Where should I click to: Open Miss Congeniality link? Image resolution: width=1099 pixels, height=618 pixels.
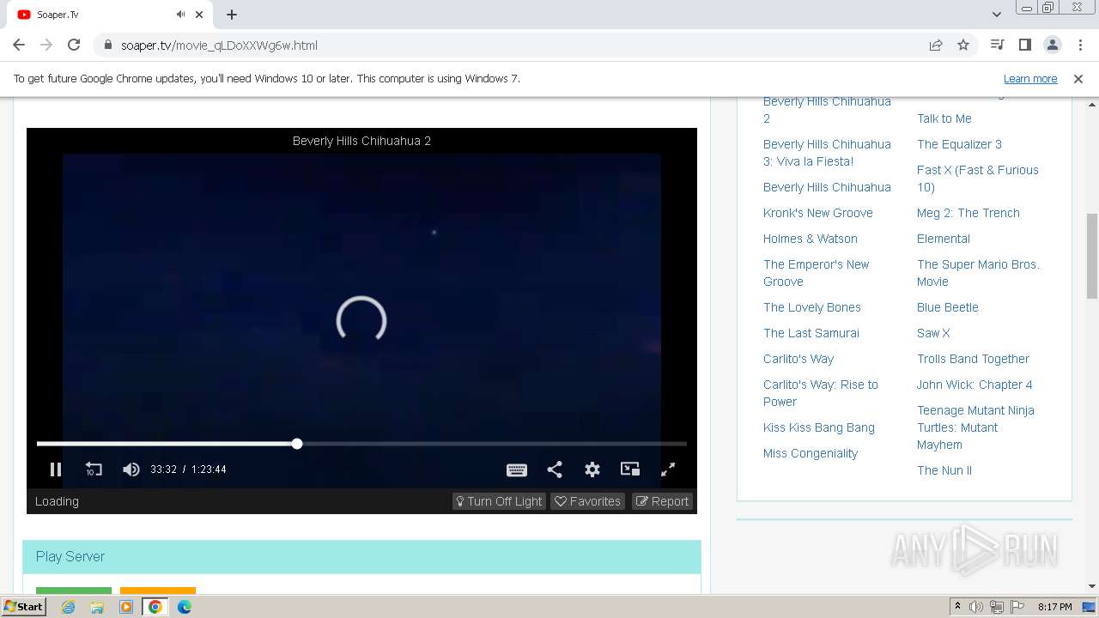tap(810, 453)
